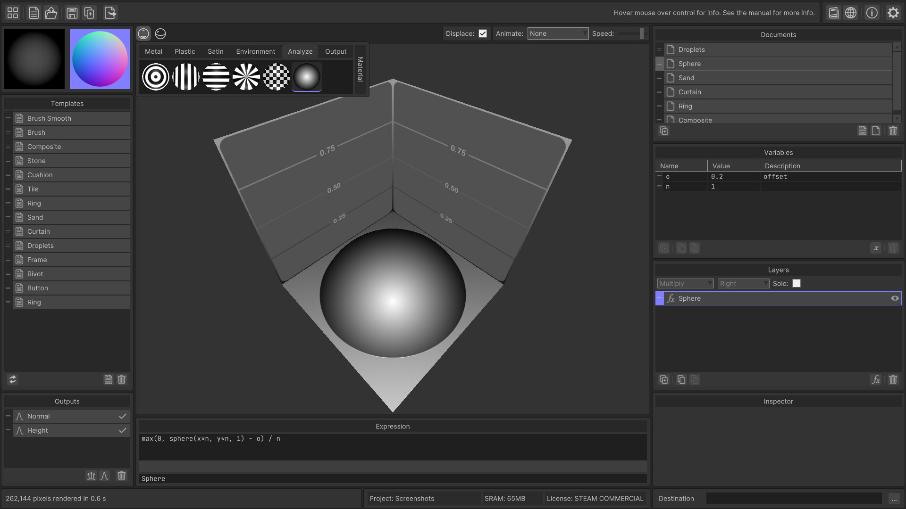Toggle the Displace checkbox
Viewport: 906px width, 509px height.
coord(483,33)
